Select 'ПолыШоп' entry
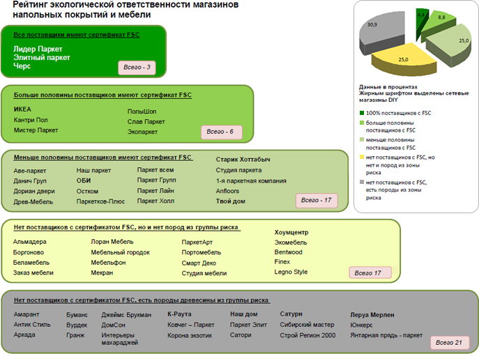The height and width of the screenshot is (354, 479). tap(142, 111)
